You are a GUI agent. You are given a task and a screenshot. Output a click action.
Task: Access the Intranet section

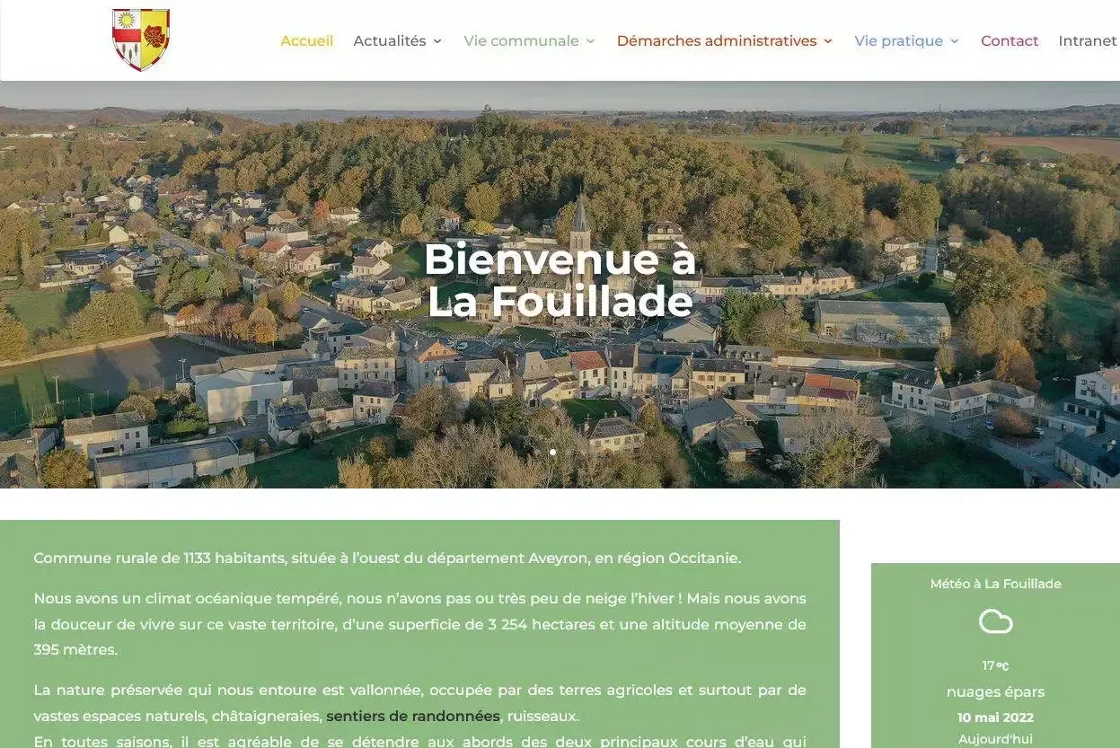click(1088, 40)
